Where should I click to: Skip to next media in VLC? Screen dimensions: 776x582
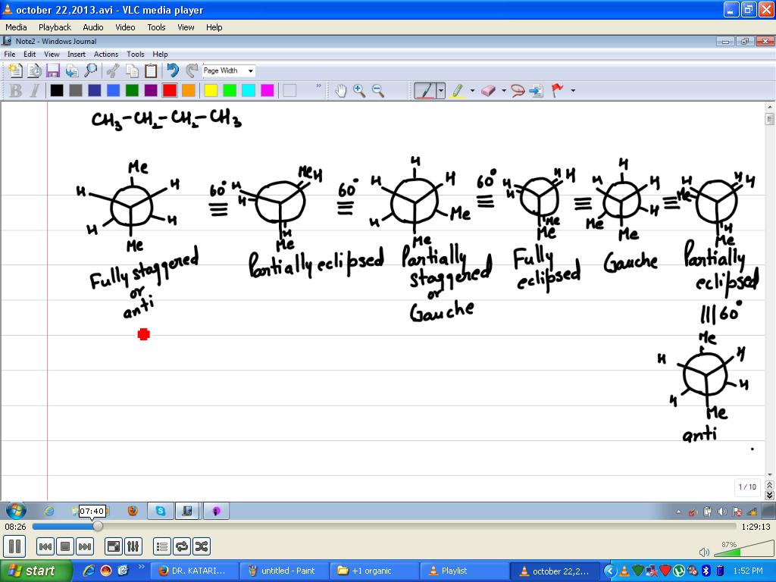pyautogui.click(x=85, y=546)
